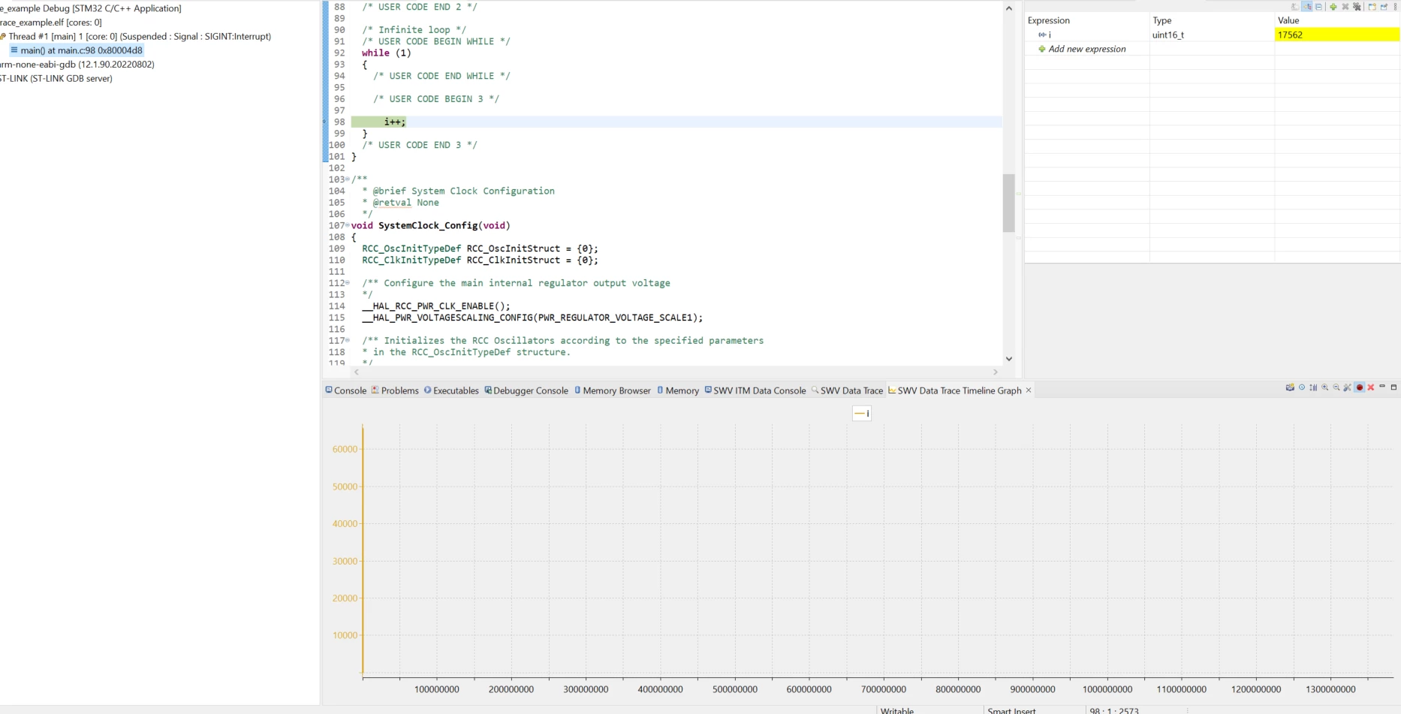1401x714 pixels.
Task: Clear SWV trace data with red X
Action: pos(1371,387)
